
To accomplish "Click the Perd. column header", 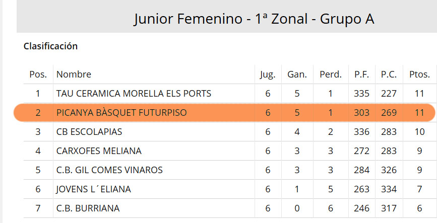I will coord(331,75).
